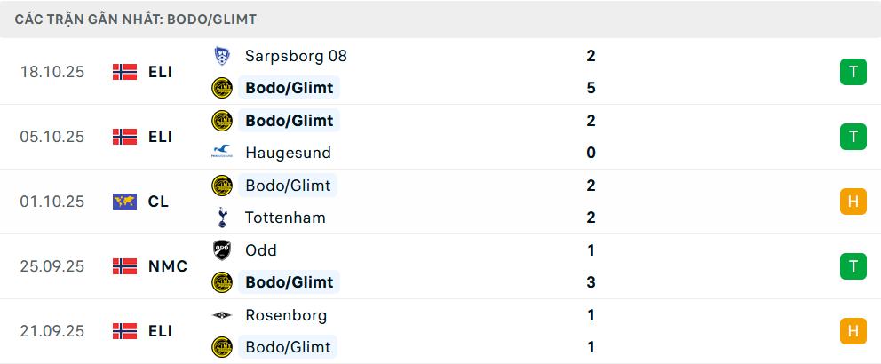Click orange H badge for the Rosenborg match
This screenshot has width=881, height=364.
tap(853, 331)
